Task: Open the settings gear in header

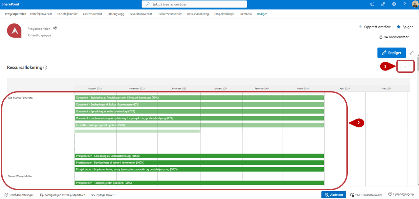Action: 394,4
